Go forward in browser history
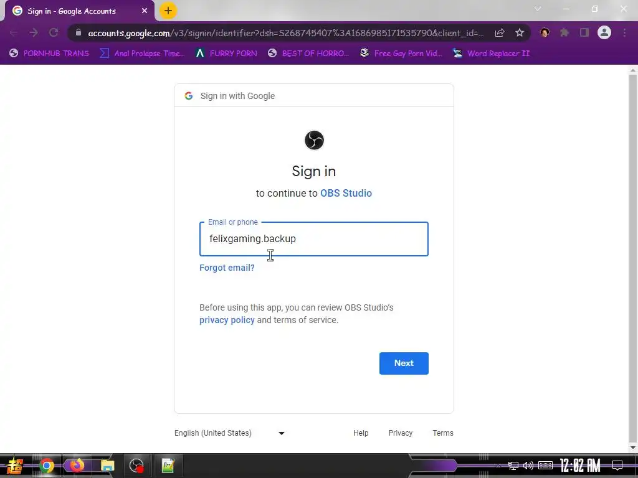Image resolution: width=638 pixels, height=478 pixels. (x=34, y=32)
